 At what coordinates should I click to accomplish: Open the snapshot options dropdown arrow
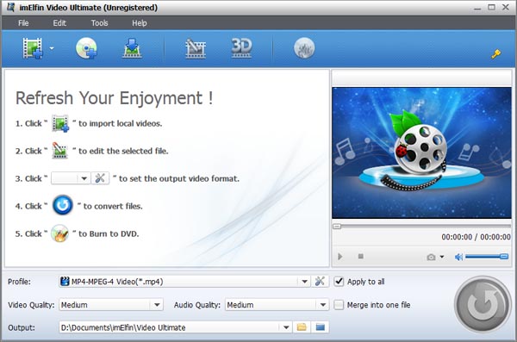pos(442,257)
